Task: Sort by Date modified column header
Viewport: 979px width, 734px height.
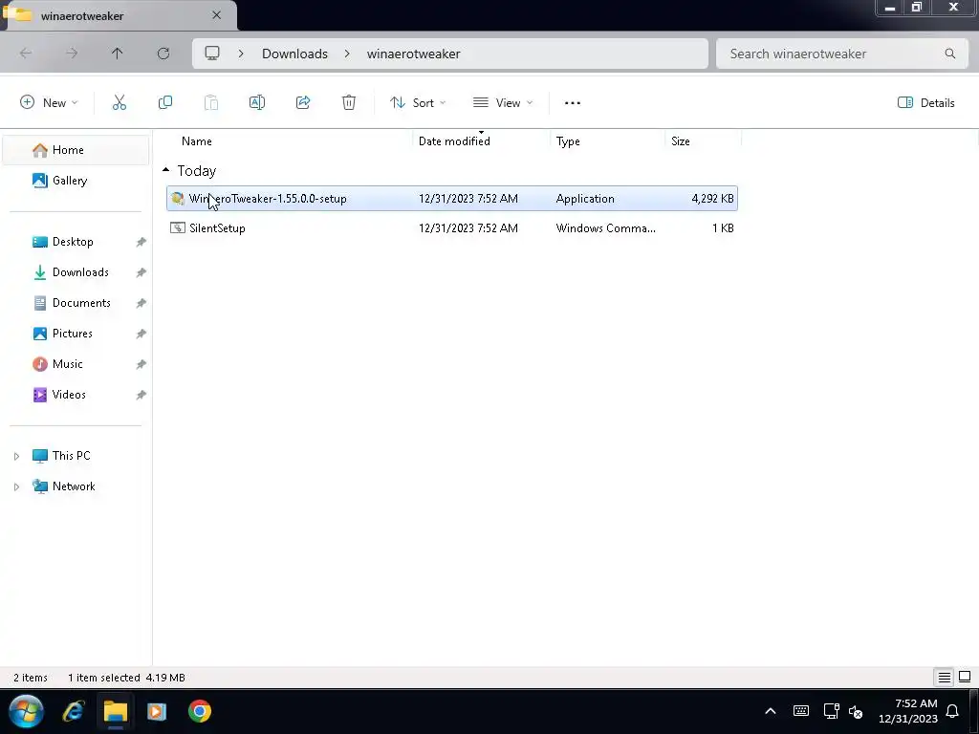Action: tap(454, 141)
